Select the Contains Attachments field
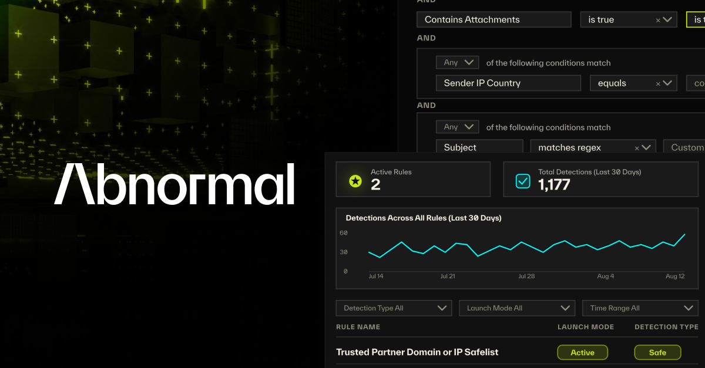The width and height of the screenshot is (705, 368). coord(494,19)
